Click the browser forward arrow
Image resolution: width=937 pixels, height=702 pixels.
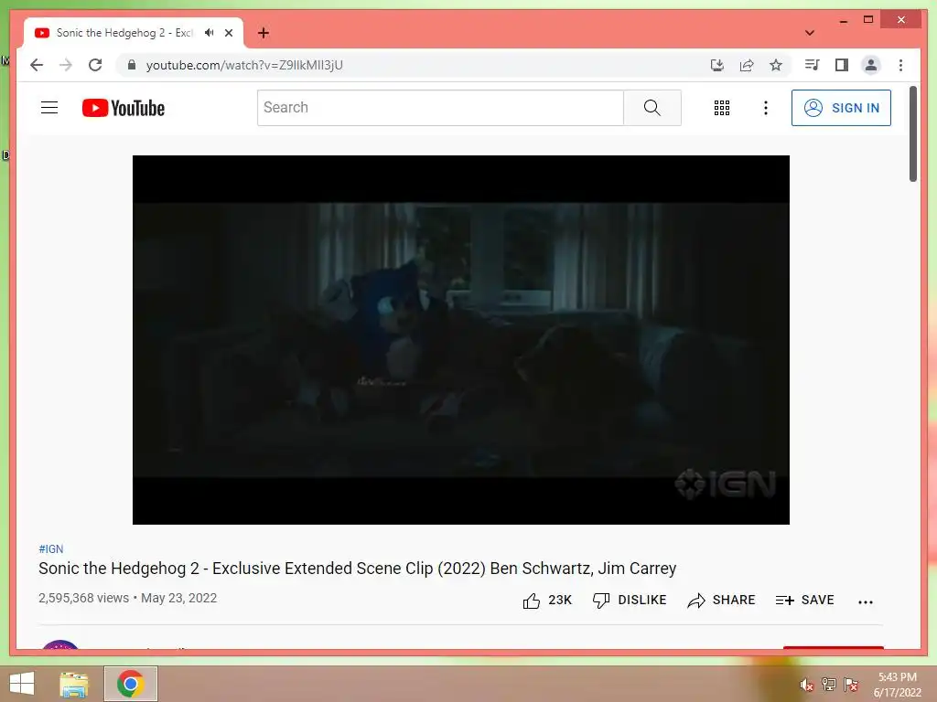click(x=66, y=65)
